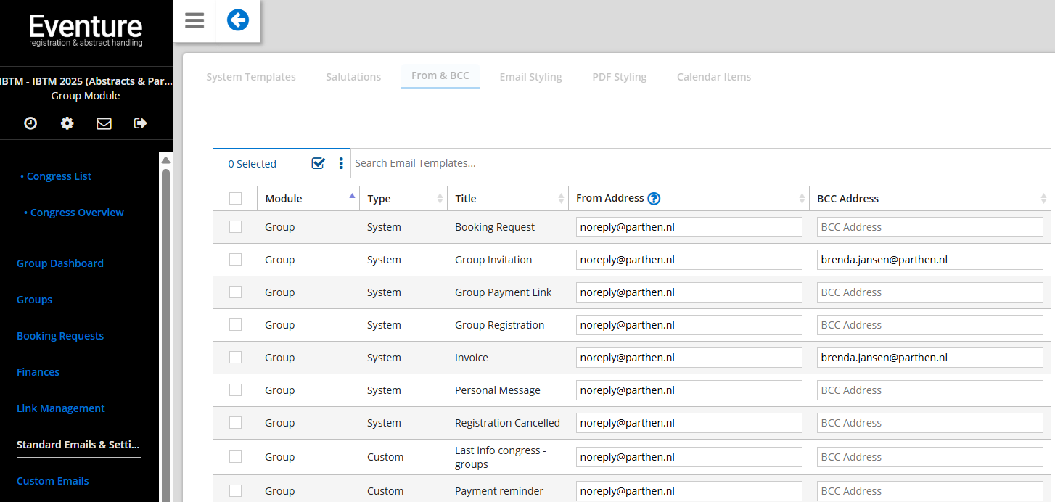Open Custom Emails in sidebar
Image resolution: width=1055 pixels, height=502 pixels.
(53, 481)
